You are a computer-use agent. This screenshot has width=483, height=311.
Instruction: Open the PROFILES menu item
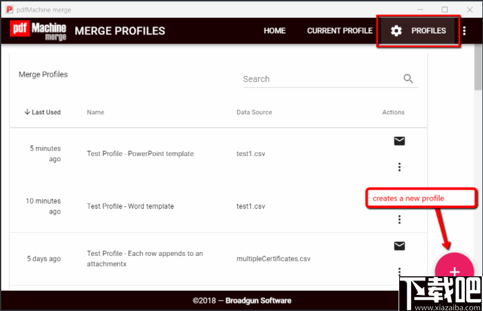coord(428,31)
